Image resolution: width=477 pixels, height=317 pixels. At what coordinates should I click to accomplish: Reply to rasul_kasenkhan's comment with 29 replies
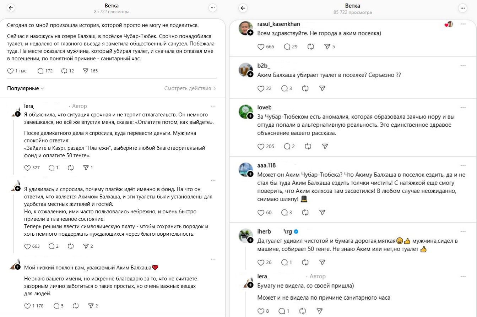(287, 47)
